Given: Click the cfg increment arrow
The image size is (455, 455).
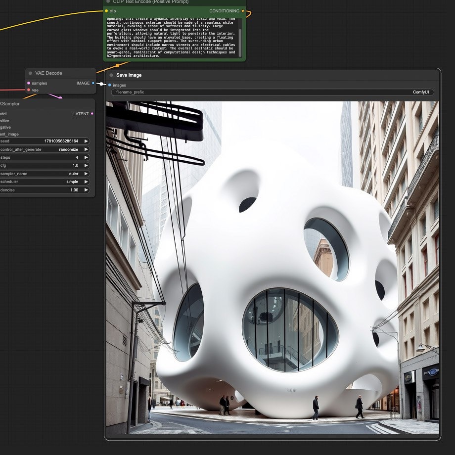Looking at the screenshot, I should coord(86,165).
